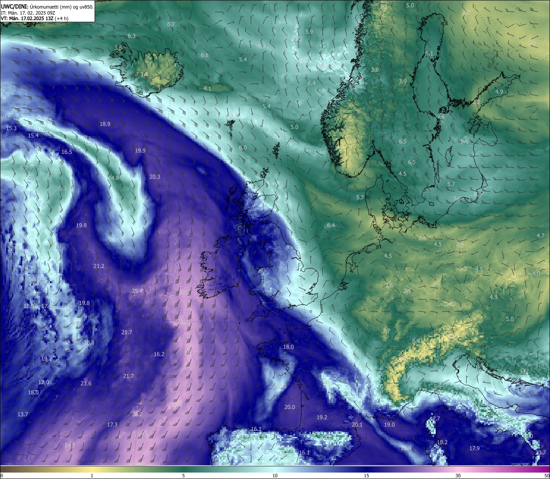Click the map value '20.3'
The width and height of the screenshot is (550, 479).
[x=155, y=177]
